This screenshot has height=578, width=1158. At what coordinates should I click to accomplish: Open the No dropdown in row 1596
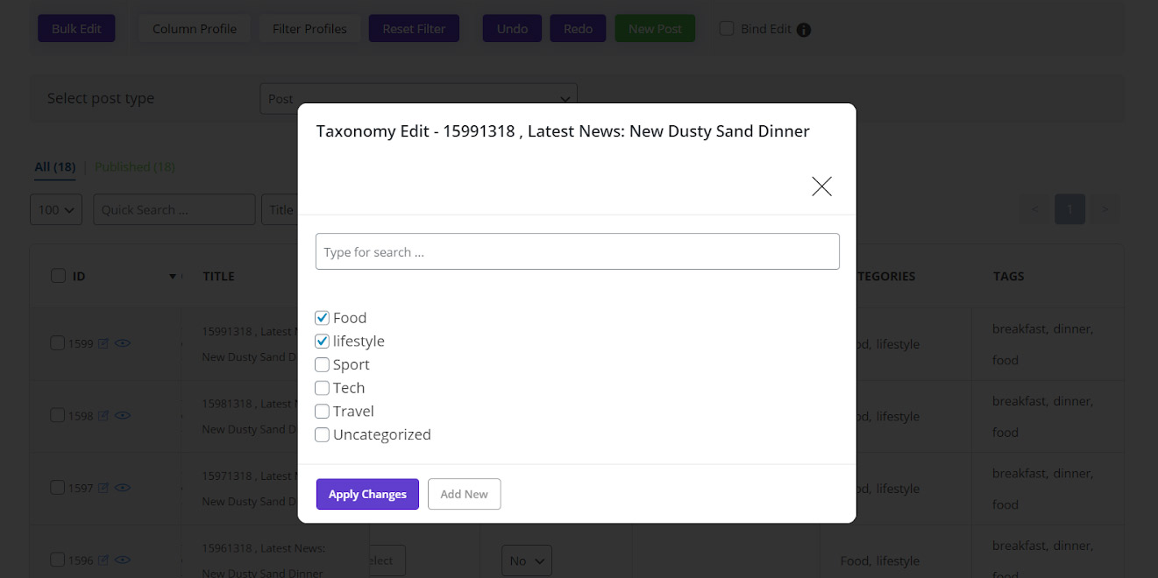tap(527, 560)
